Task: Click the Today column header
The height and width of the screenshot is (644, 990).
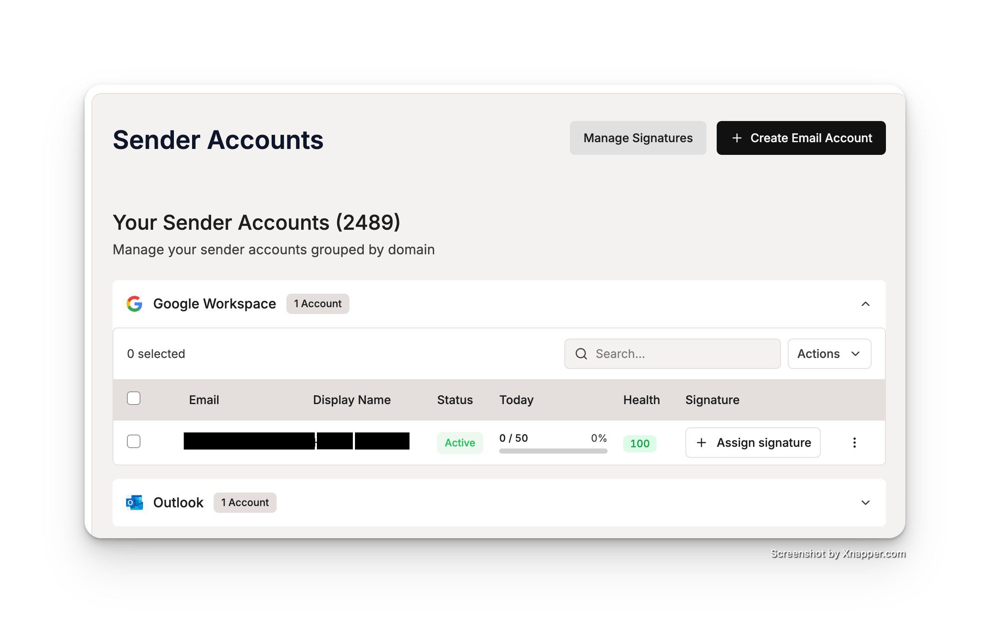Action: click(x=517, y=400)
